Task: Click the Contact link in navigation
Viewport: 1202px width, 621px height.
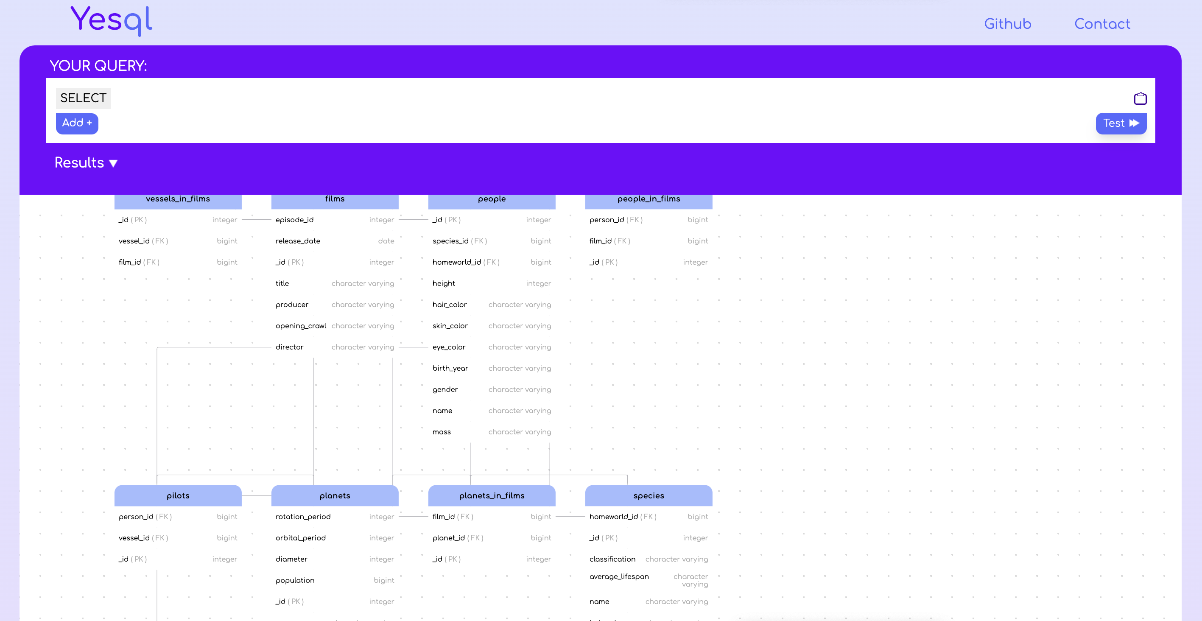Action: [x=1102, y=24]
